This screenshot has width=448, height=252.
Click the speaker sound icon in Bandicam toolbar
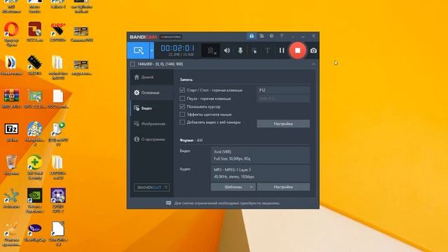click(x=227, y=50)
